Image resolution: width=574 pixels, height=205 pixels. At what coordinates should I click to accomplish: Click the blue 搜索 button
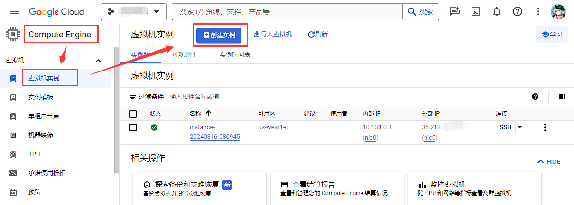[x=421, y=11]
